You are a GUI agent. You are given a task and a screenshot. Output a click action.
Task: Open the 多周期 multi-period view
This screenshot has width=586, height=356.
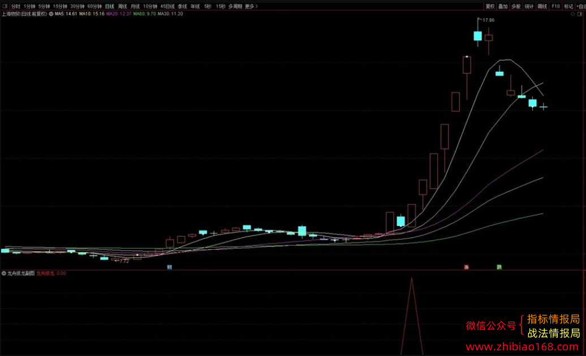tap(235, 6)
